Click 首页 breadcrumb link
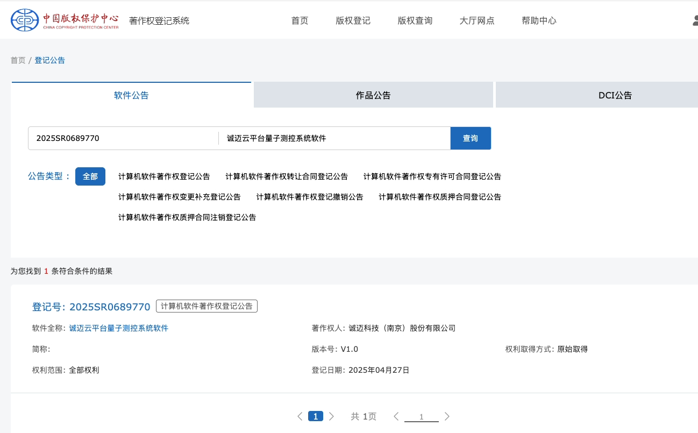This screenshot has height=433, width=698. [x=18, y=60]
